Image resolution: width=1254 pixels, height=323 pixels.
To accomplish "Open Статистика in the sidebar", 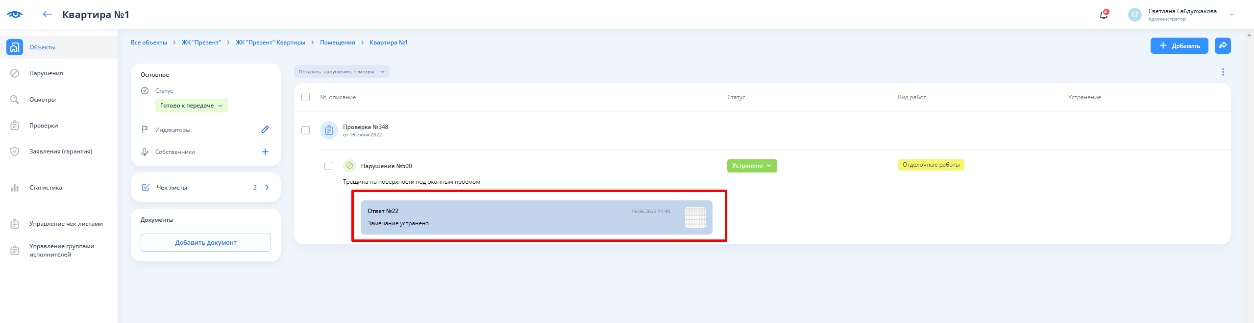I will tap(46, 188).
